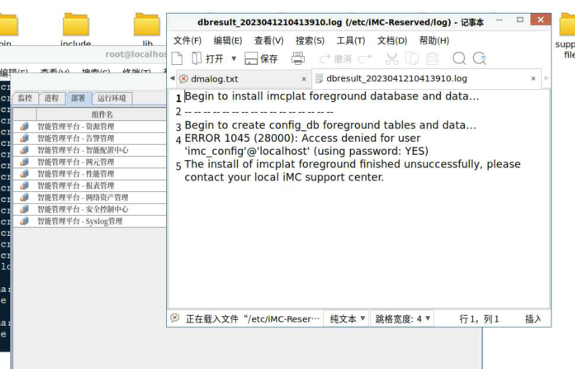575x369 pixels.
Task: Place cursor in first line 'Begin to install imcplat'
Action: pyautogui.click(x=332, y=96)
